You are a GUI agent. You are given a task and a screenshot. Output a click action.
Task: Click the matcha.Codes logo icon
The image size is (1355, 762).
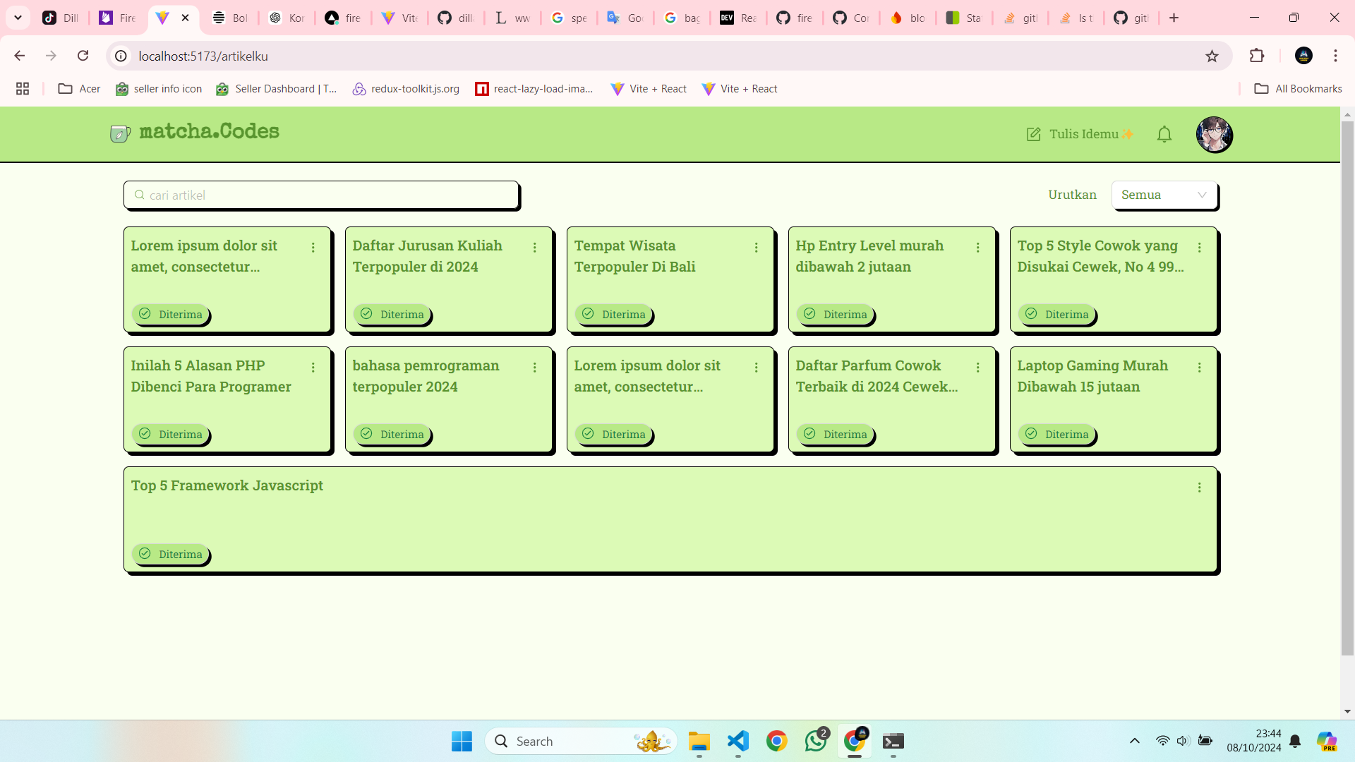point(118,134)
